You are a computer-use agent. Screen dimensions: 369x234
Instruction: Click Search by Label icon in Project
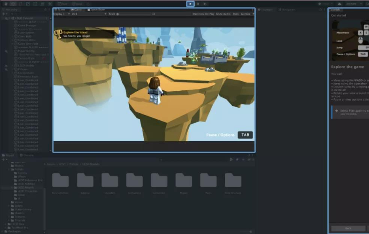tap(237, 160)
